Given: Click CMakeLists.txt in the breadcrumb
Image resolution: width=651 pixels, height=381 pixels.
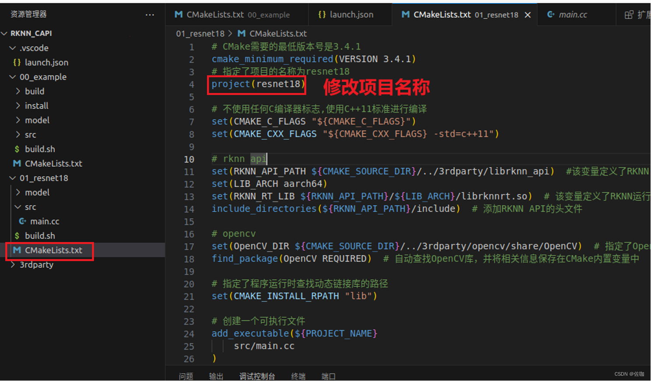Looking at the screenshot, I should tap(278, 34).
